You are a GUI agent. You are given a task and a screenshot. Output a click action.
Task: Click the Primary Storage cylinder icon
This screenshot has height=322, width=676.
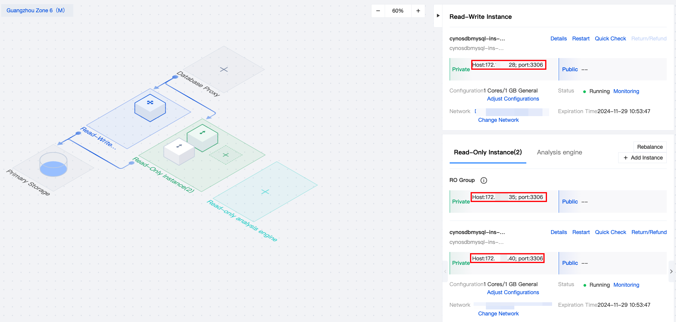click(x=53, y=164)
